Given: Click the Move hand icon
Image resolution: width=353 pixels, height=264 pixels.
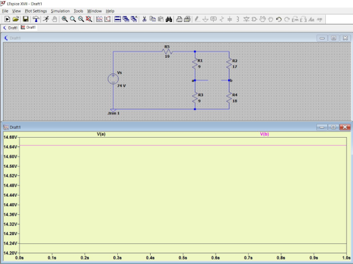Looking at the screenshot, I should click(x=262, y=19).
